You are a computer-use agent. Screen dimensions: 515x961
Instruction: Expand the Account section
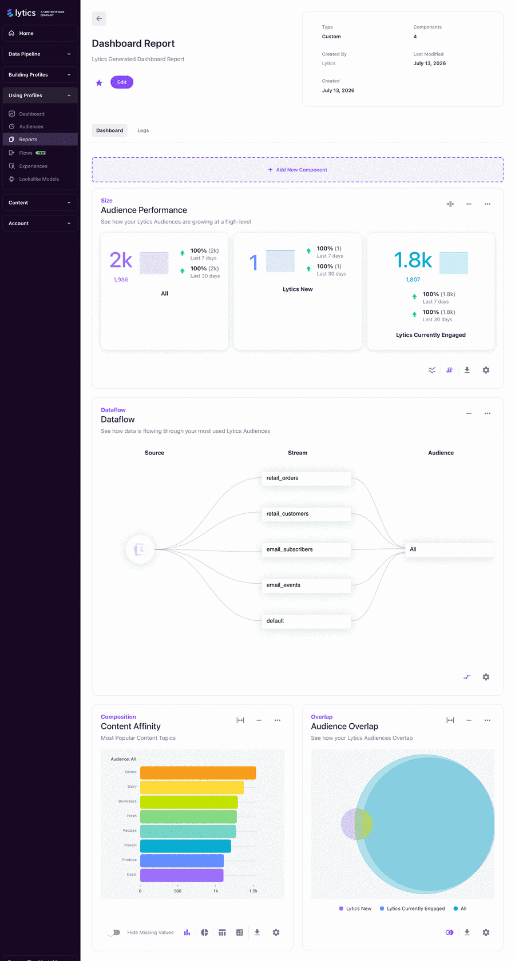click(40, 224)
